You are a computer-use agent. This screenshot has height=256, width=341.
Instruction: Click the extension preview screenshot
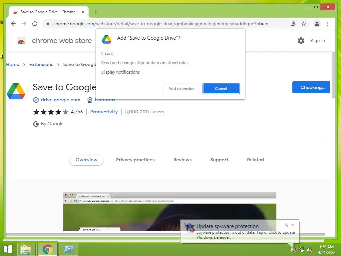click(x=170, y=212)
